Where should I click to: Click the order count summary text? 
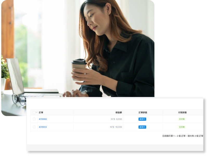click(183, 136)
